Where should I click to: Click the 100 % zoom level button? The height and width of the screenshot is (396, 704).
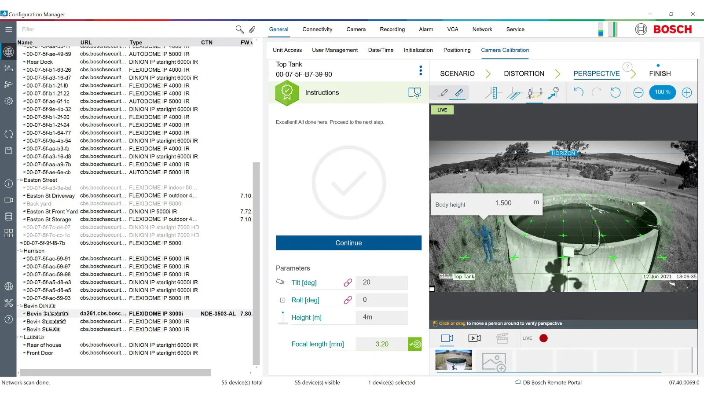(663, 92)
